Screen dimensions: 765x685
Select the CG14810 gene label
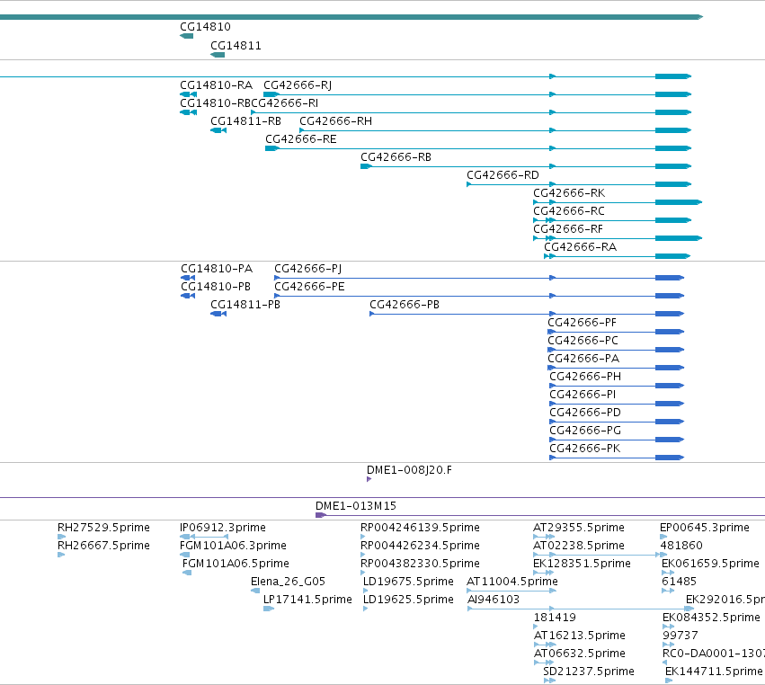205,27
